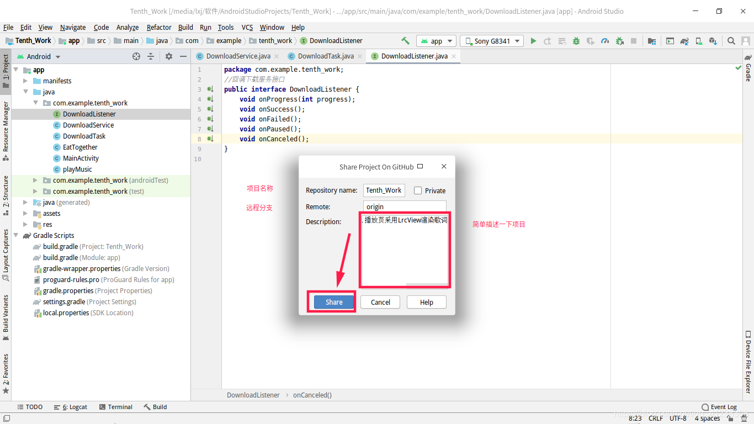This screenshot has height=424, width=754.
Task: Open the Terminal tool window
Action: pyautogui.click(x=116, y=407)
